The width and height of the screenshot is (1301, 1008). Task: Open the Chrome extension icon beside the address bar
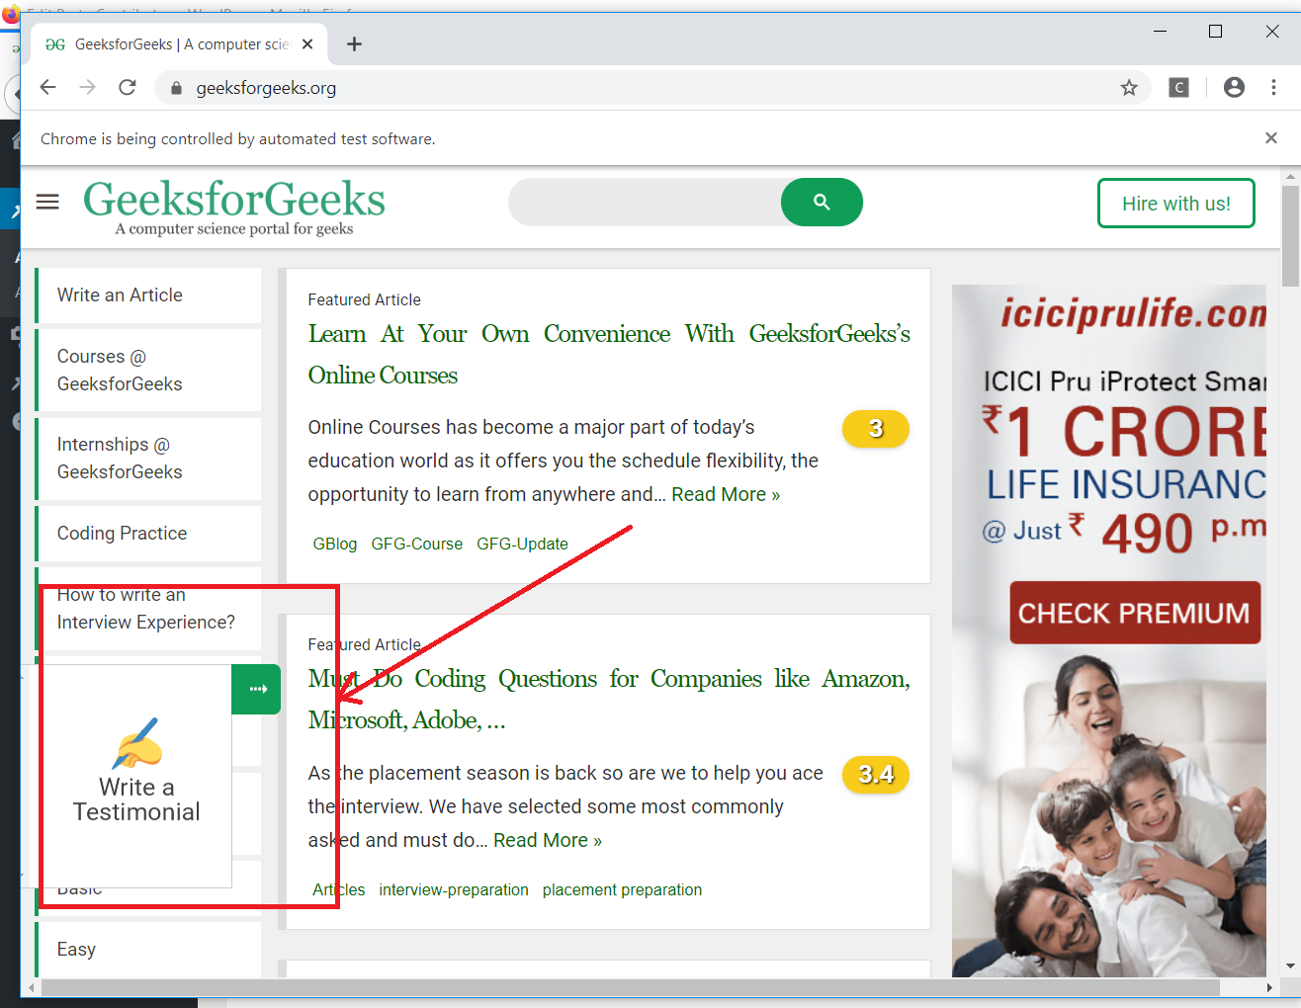tap(1178, 88)
